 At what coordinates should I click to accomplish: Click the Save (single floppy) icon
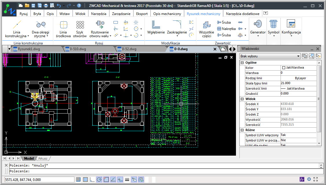tap(33, 5)
